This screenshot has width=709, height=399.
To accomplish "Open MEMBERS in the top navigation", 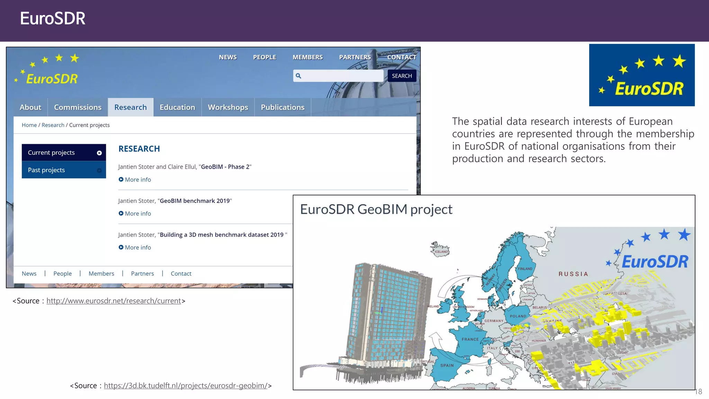I will click(x=308, y=57).
